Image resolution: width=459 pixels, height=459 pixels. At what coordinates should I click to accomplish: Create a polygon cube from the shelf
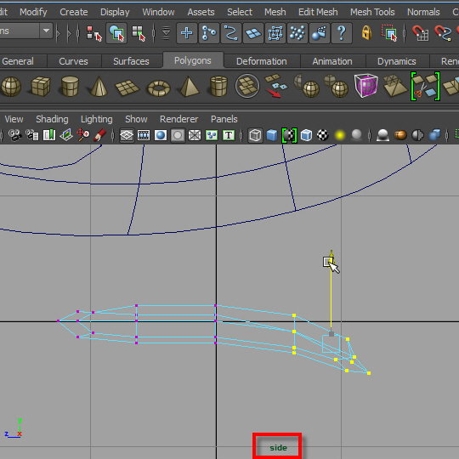pos(41,86)
